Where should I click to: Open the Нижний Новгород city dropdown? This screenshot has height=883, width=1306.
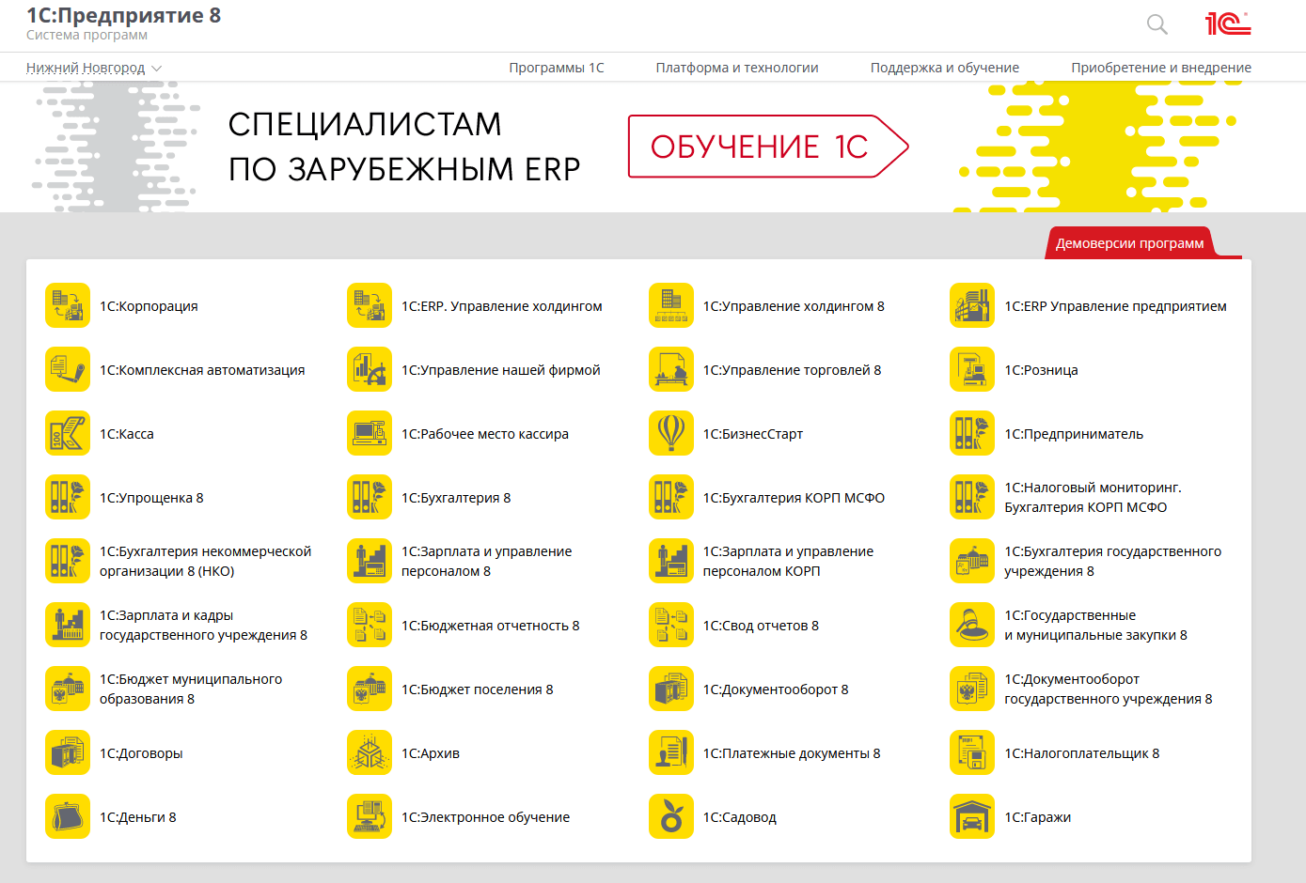pyautogui.click(x=94, y=68)
